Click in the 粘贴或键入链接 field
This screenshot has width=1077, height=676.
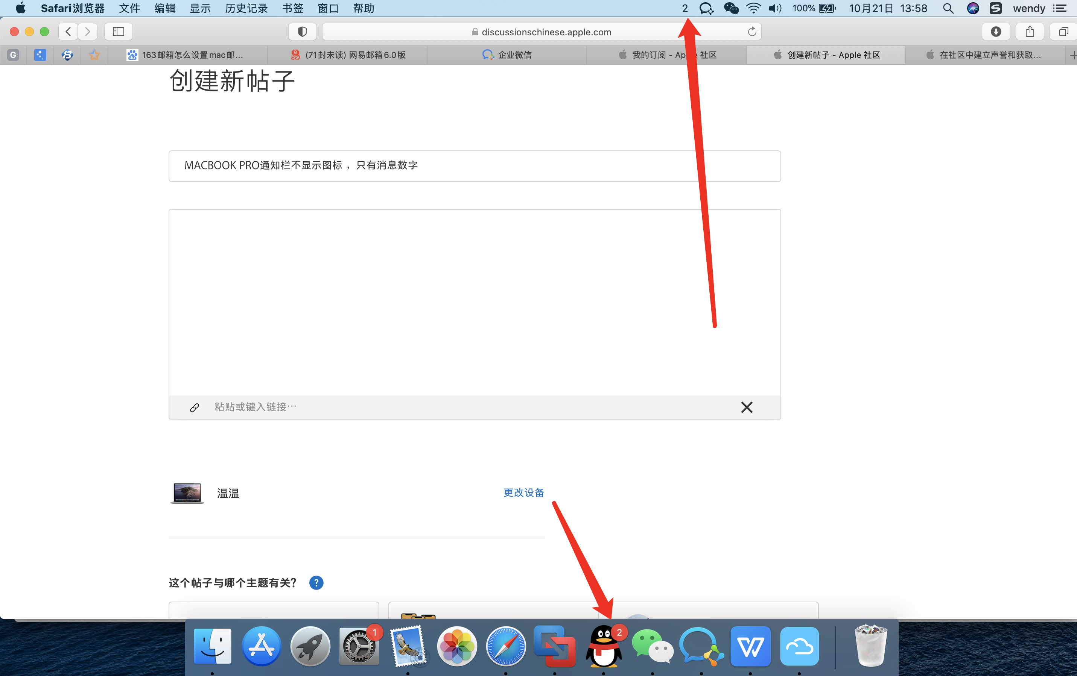(x=447, y=407)
